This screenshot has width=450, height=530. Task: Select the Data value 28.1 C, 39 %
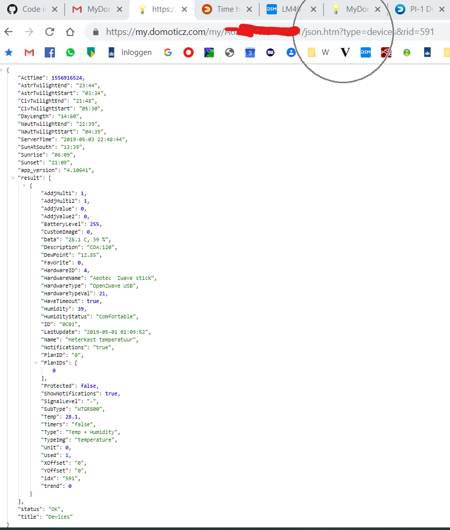tap(86, 239)
